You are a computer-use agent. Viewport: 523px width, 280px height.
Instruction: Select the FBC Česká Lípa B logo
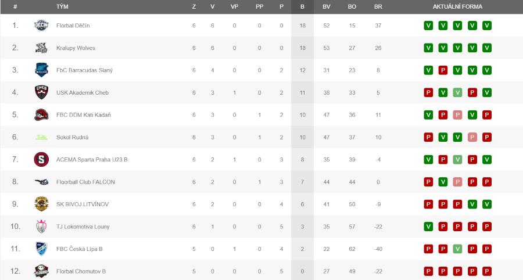41,249
